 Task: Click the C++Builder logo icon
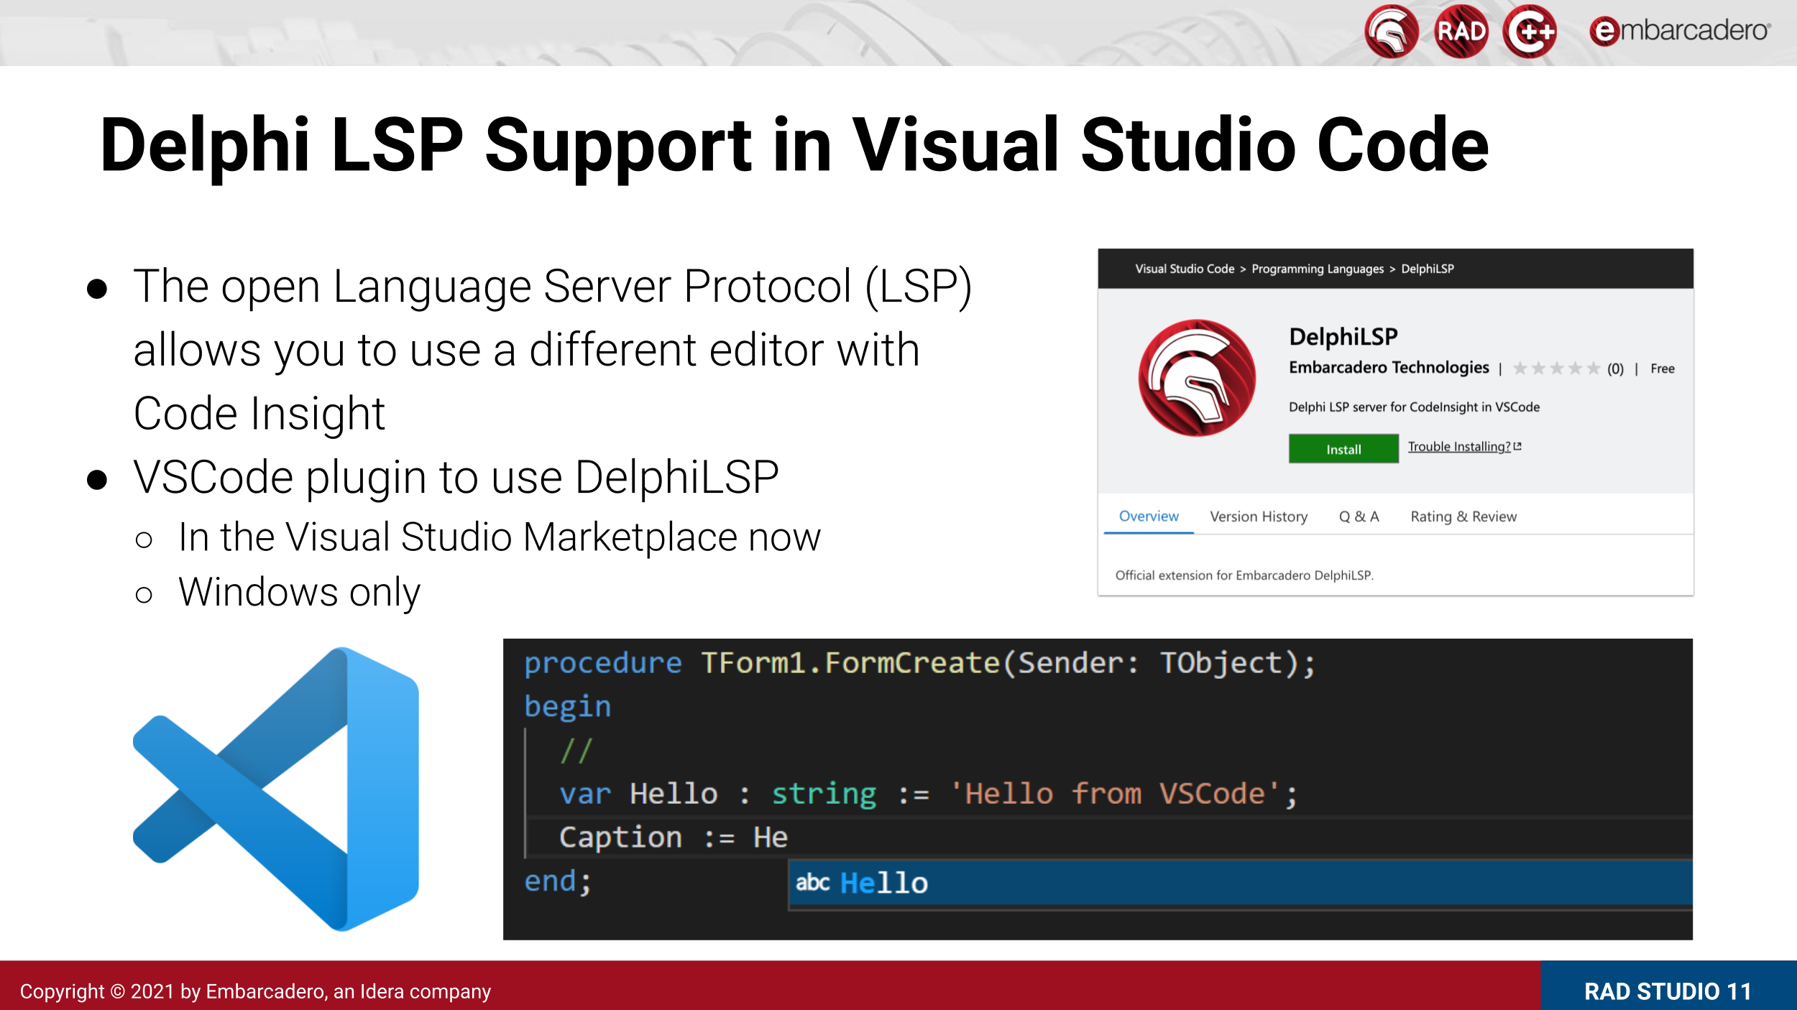click(1530, 32)
